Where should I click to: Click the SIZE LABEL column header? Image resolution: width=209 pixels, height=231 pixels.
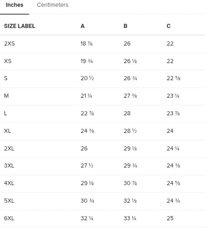20,26
